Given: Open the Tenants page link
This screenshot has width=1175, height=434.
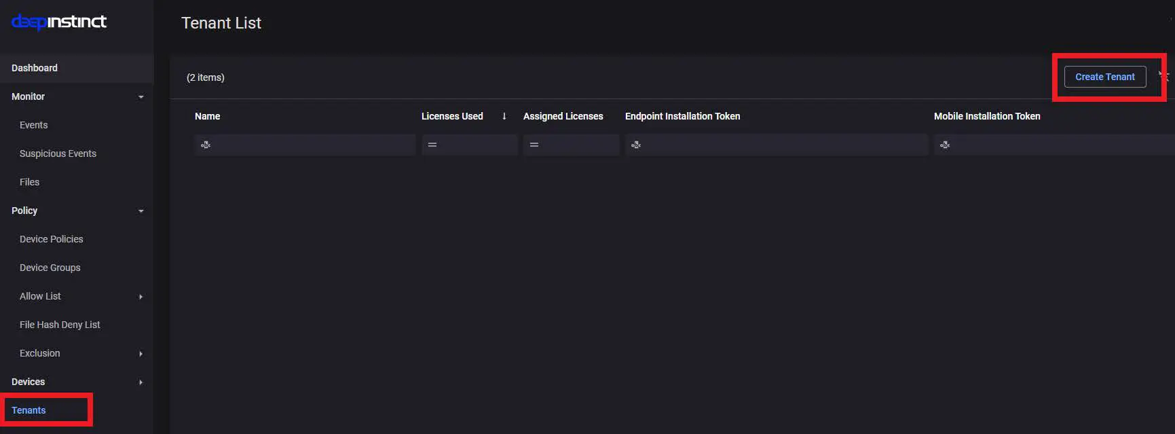Looking at the screenshot, I should tap(29, 410).
